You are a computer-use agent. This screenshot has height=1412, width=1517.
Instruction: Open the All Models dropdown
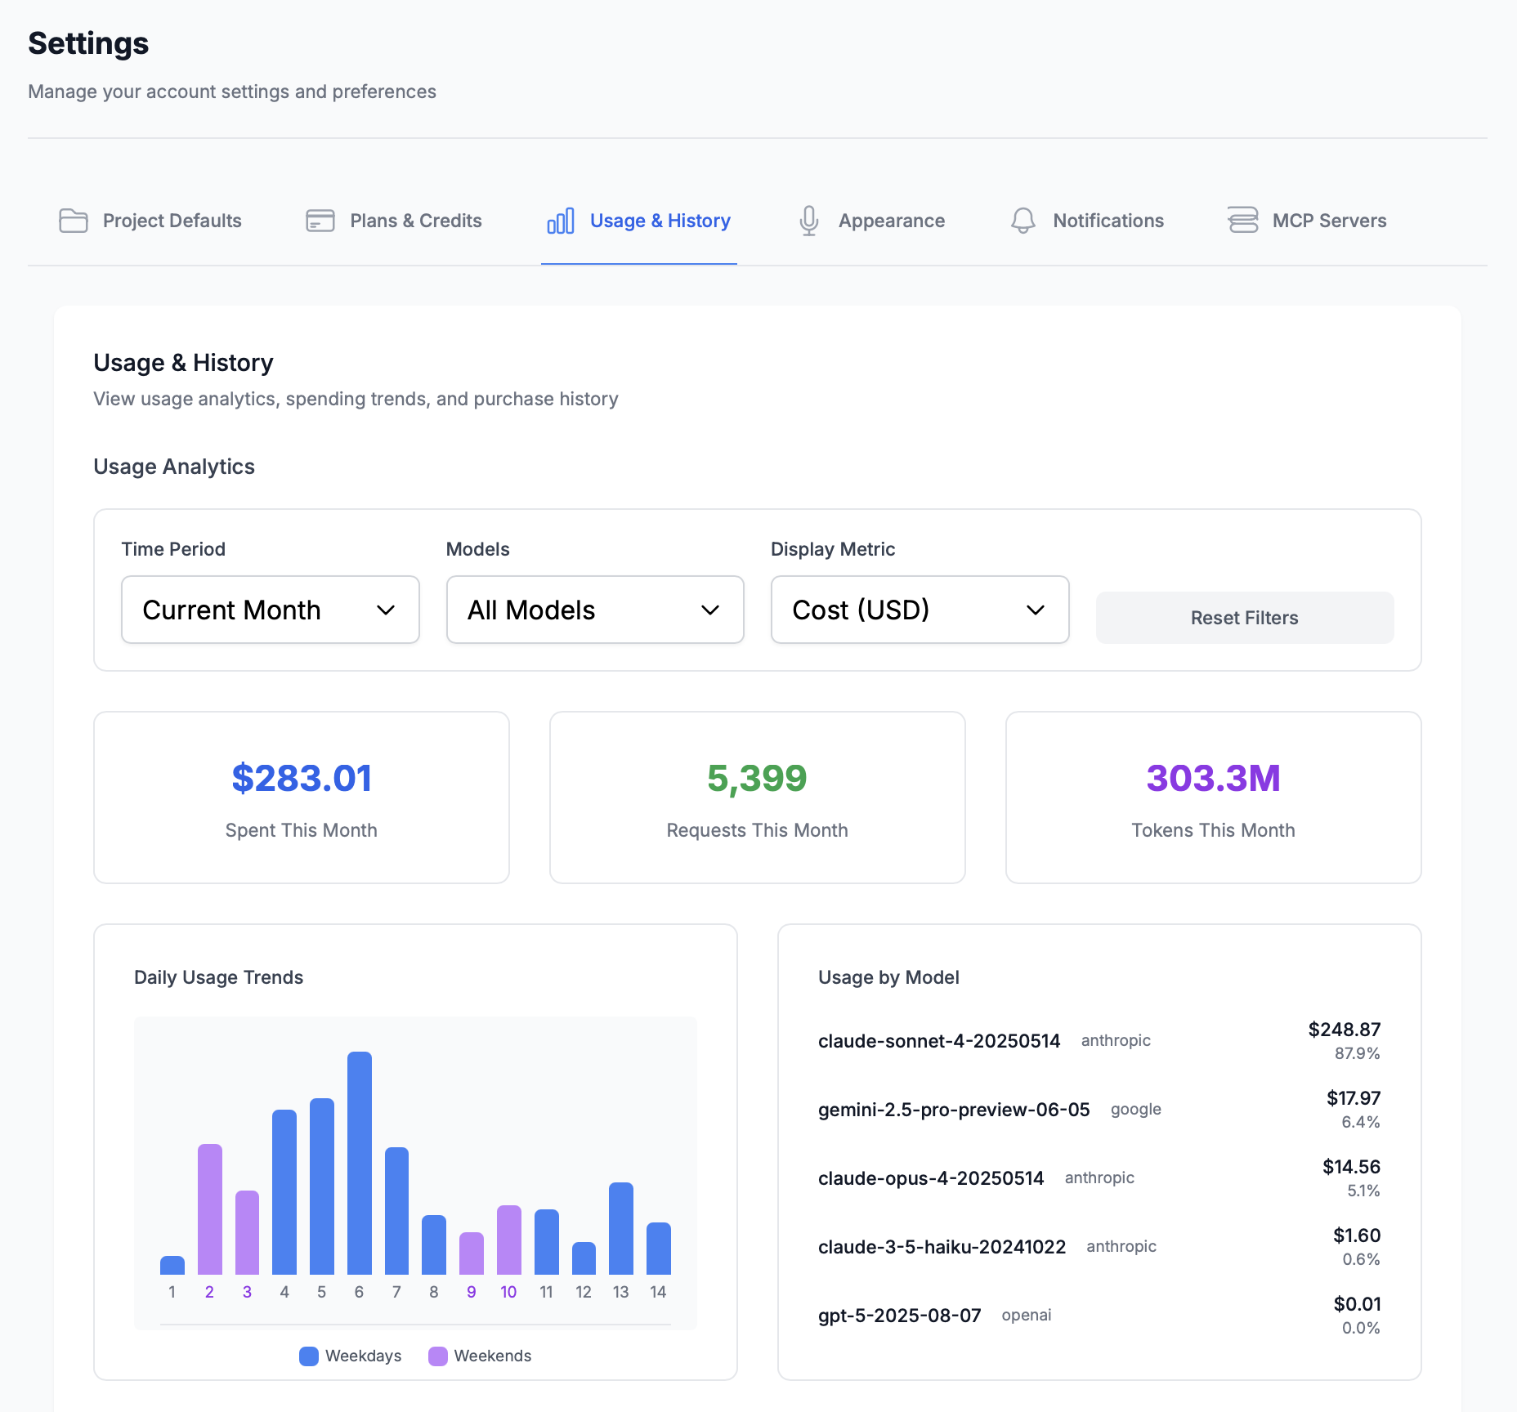594,610
